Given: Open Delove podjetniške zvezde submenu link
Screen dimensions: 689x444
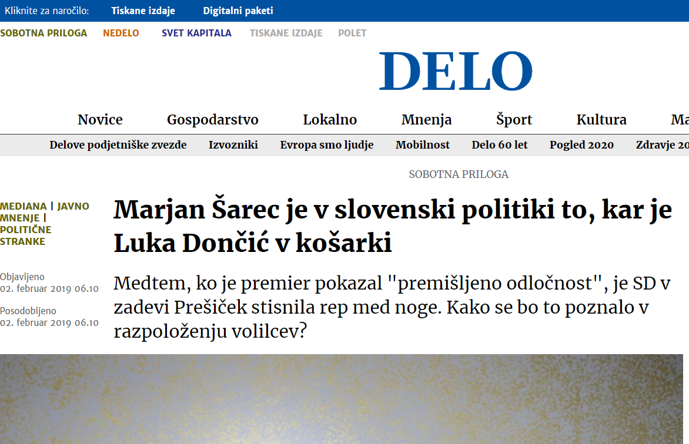Looking at the screenshot, I should [118, 145].
